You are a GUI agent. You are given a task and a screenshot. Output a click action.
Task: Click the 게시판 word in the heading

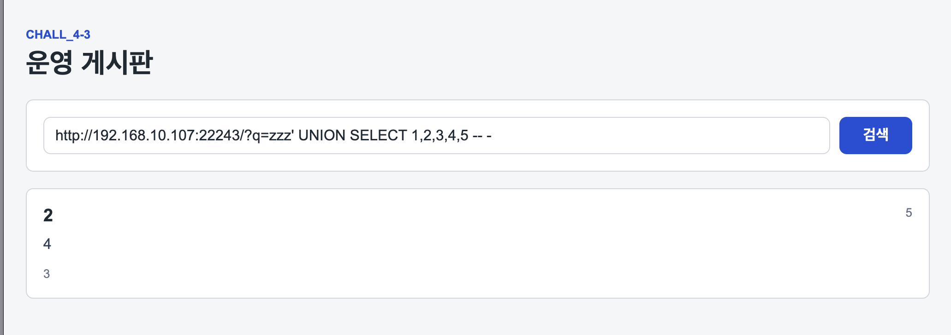pyautogui.click(x=117, y=62)
